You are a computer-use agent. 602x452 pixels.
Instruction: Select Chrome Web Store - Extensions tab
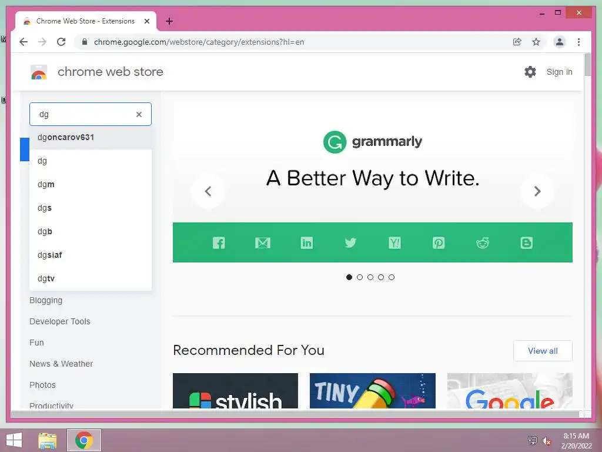(x=86, y=21)
